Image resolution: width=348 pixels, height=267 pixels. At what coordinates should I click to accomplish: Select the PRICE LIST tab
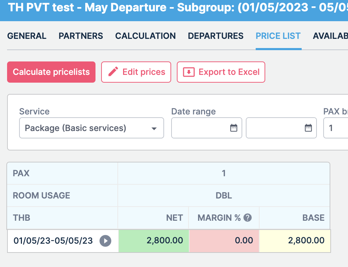point(278,36)
